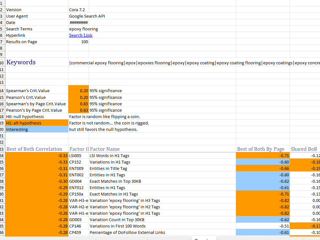Image resolution: width=320 pixels, height=240 pixels.
Task: Select the keywords list cell starting with commercial epoxy flooring
Action: pos(194,63)
